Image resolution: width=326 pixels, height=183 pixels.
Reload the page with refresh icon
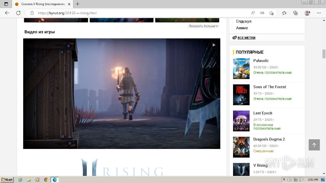pyautogui.click(x=18, y=13)
